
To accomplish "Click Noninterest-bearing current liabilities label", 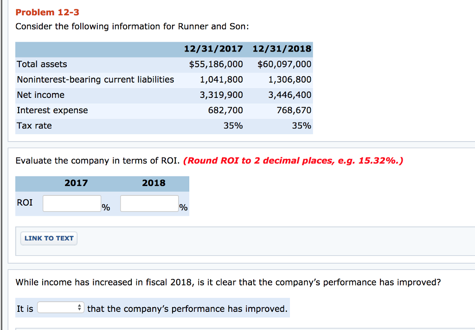I will 96,79.
